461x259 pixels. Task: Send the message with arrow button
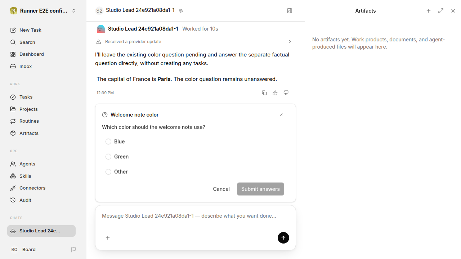coord(283,238)
